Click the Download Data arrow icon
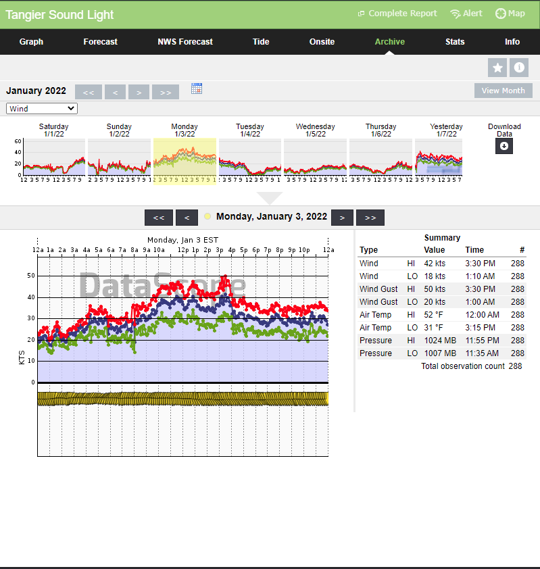The height and width of the screenshot is (569, 540). [504, 146]
